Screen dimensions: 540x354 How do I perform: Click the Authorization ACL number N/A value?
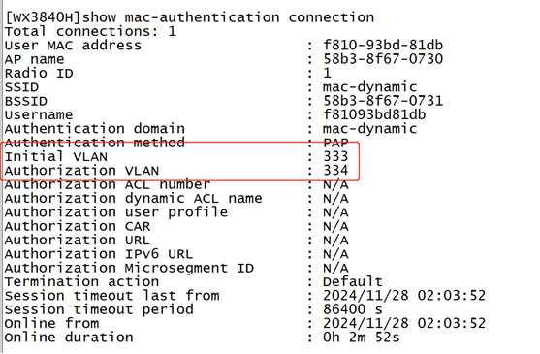[x=335, y=184]
